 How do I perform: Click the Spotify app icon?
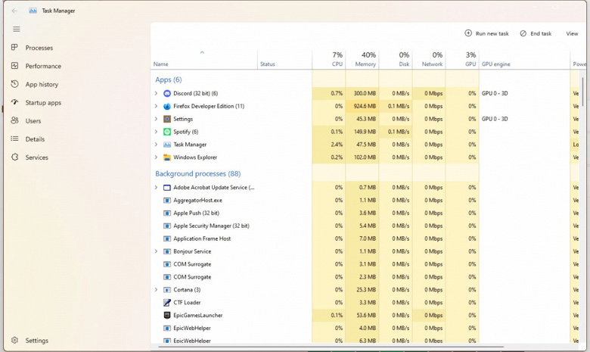(x=167, y=132)
